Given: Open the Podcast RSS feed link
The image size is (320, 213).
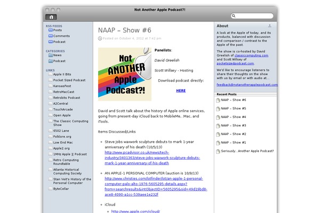Looking at the screenshot, I should click(x=59, y=42).
